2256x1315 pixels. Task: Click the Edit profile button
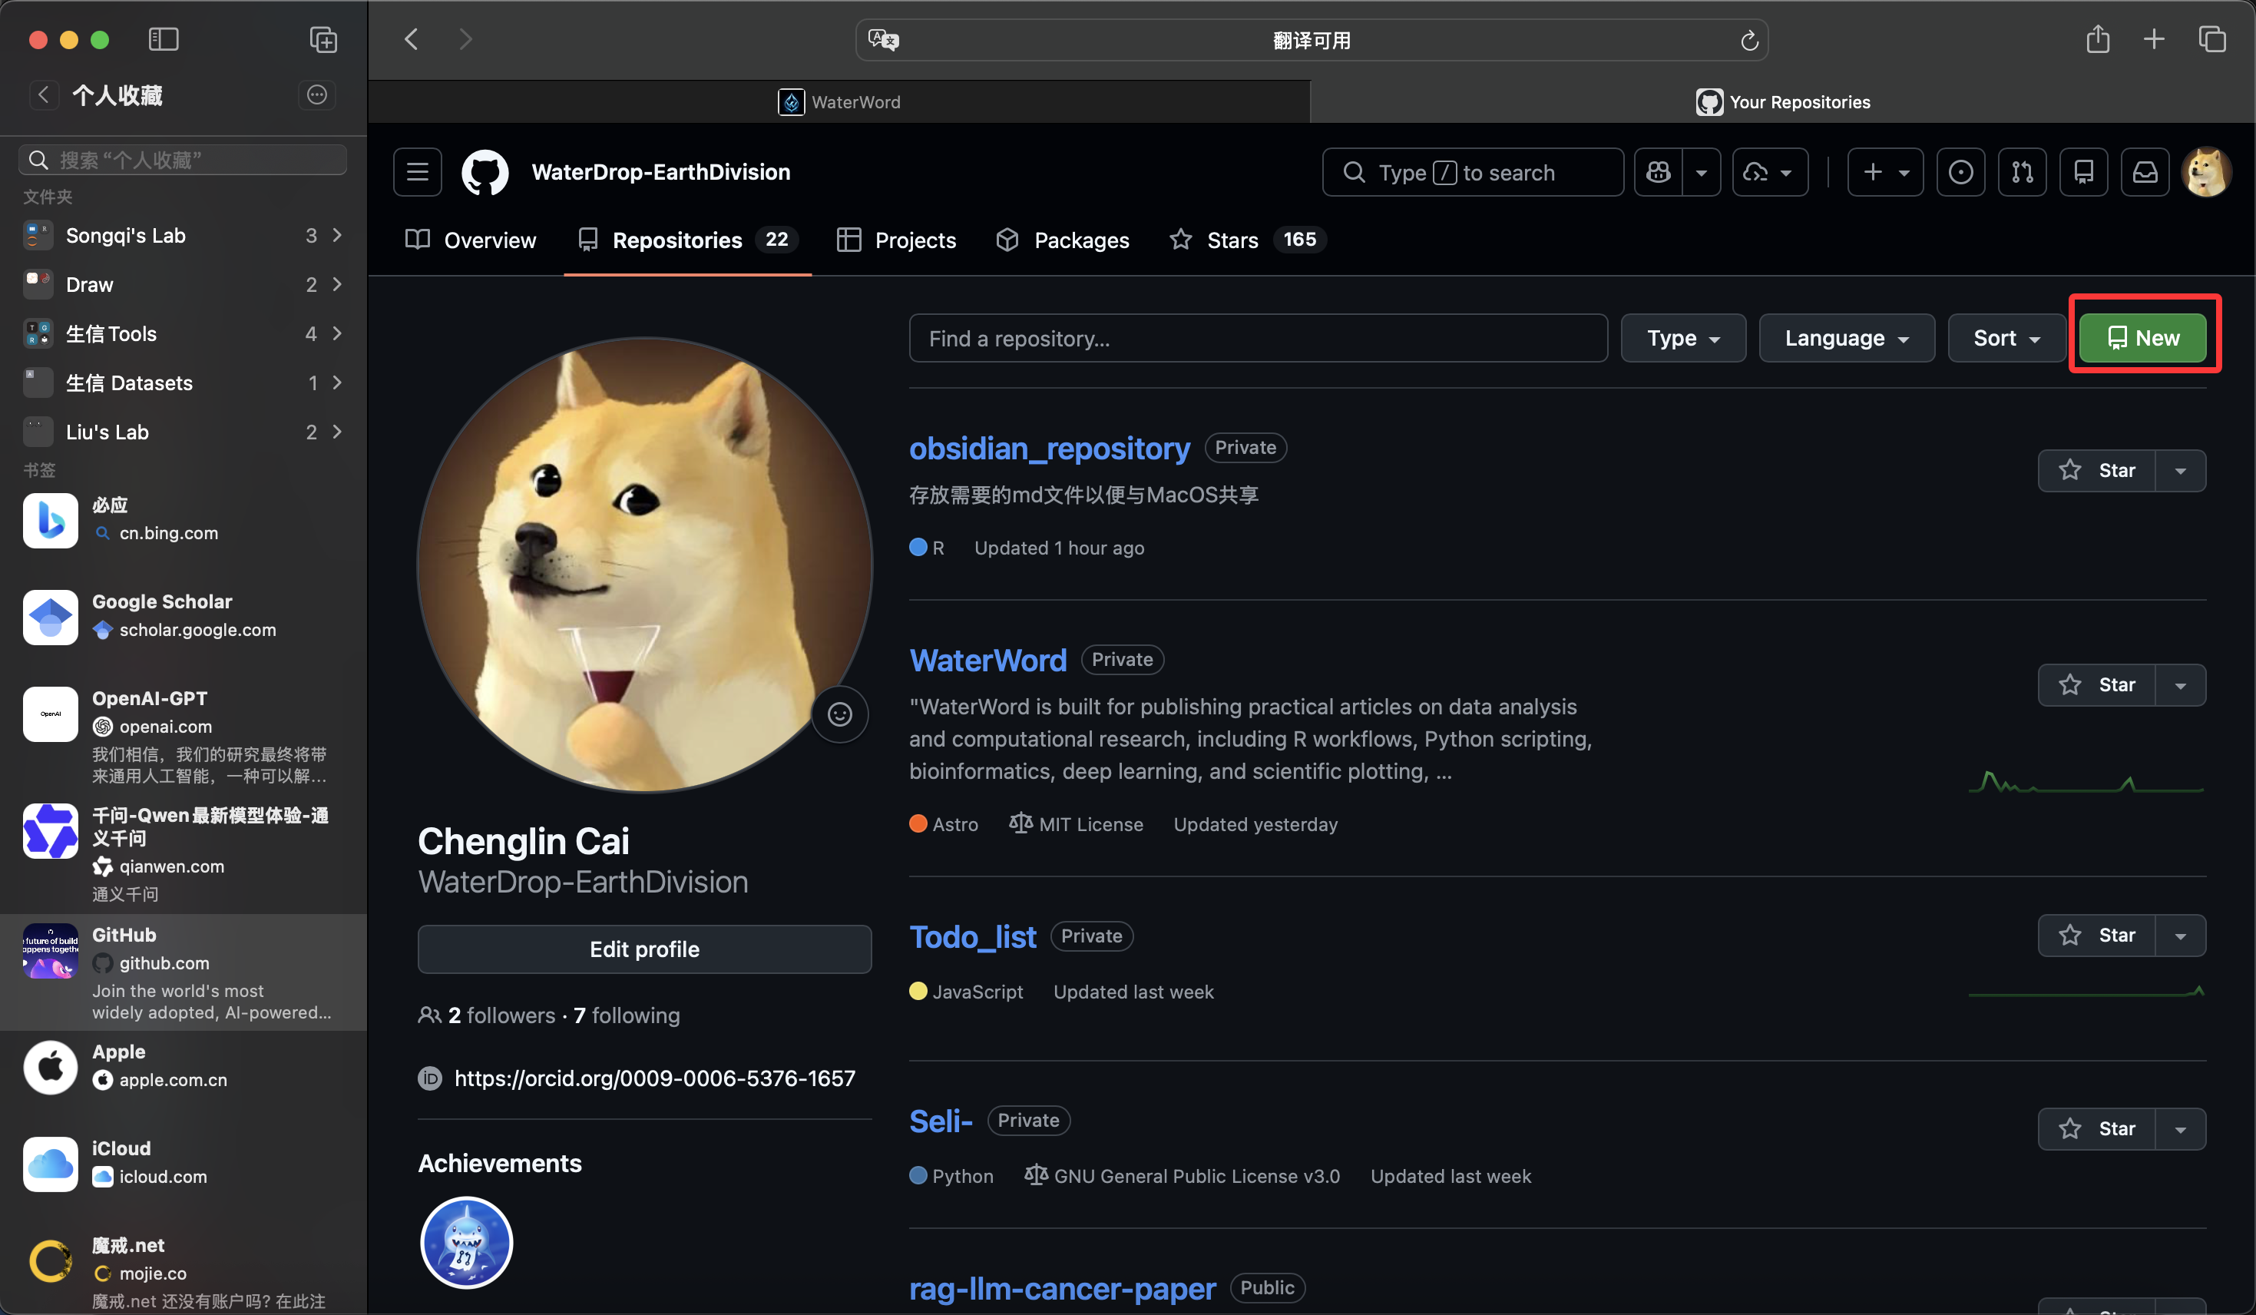coord(644,949)
